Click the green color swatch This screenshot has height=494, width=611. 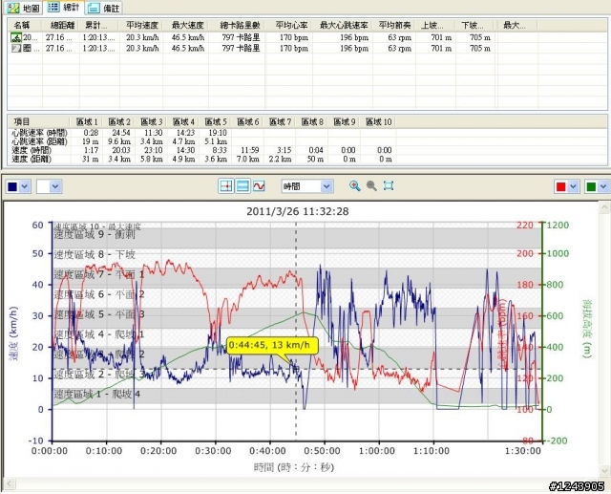click(591, 186)
